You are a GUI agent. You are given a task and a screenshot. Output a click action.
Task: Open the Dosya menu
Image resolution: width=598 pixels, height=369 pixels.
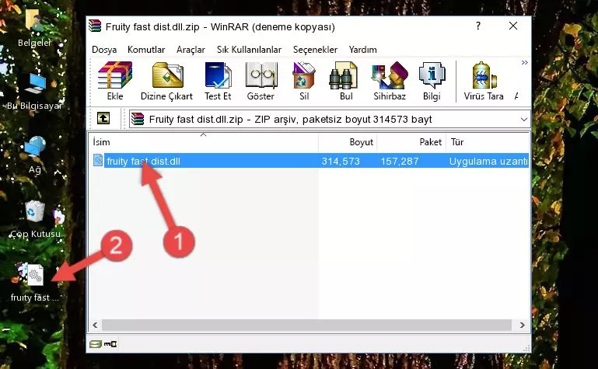[104, 50]
